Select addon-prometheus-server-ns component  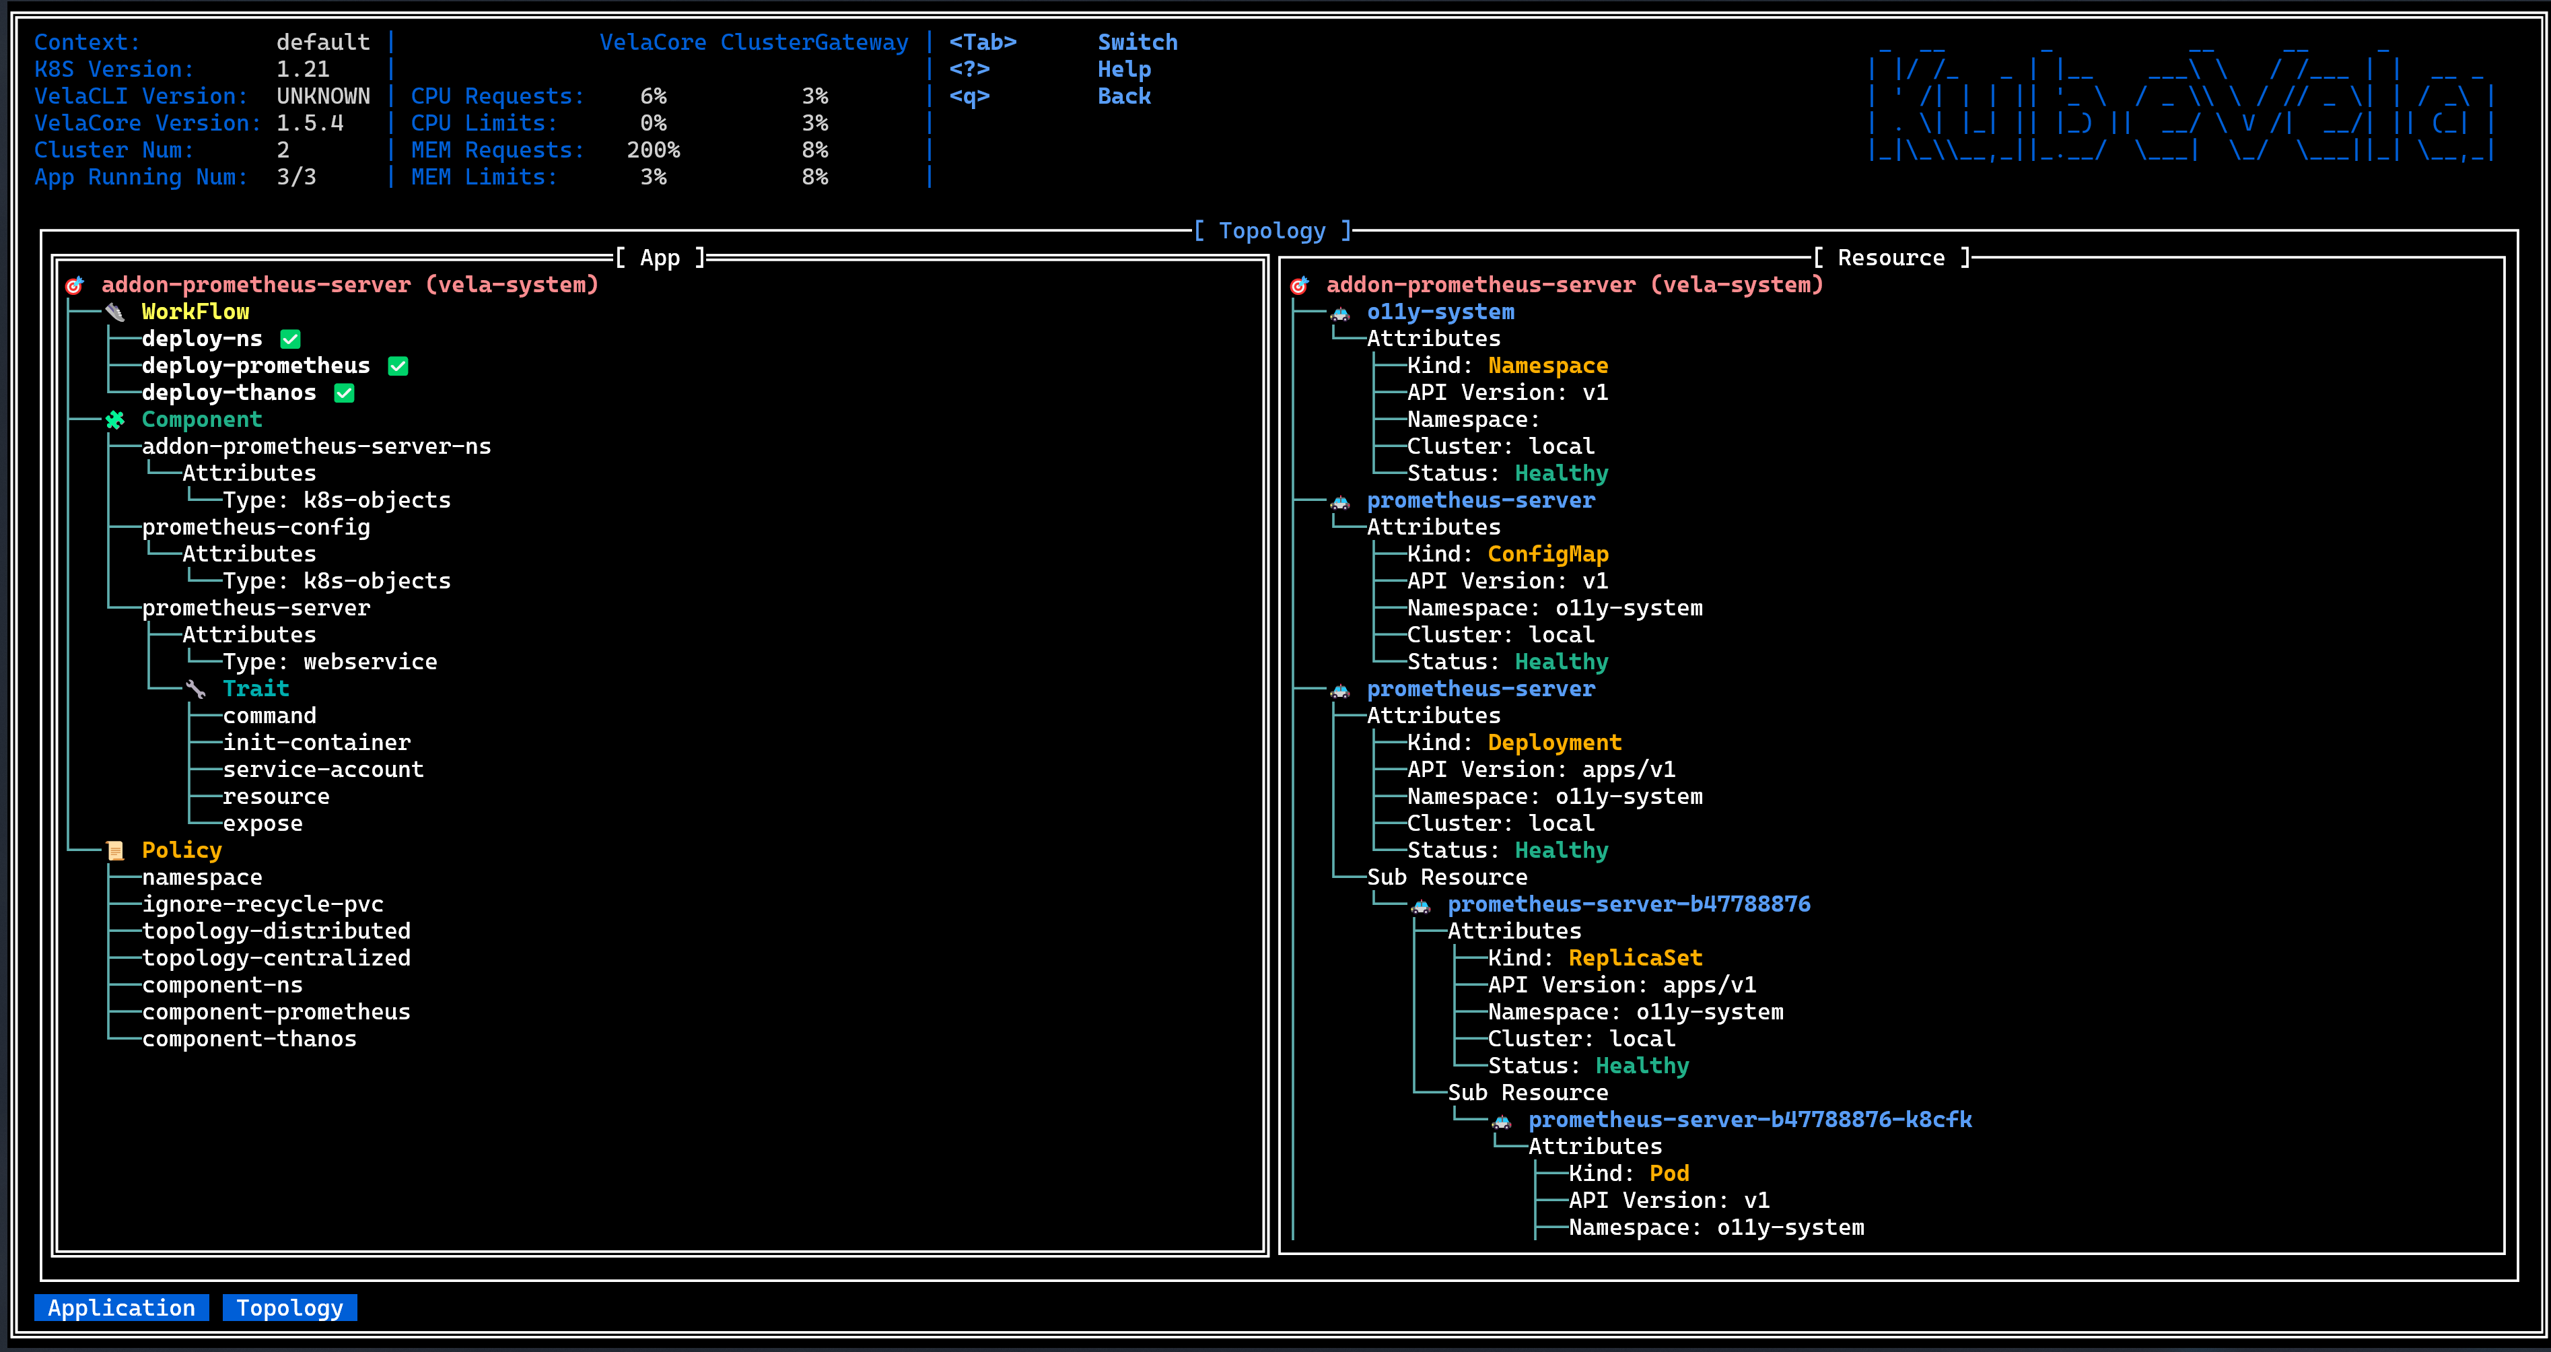316,446
